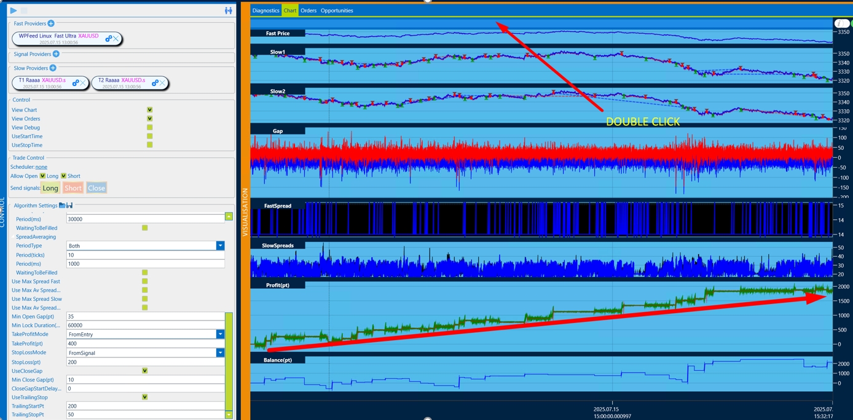Click the 'FastSpread' chart label

click(278, 206)
